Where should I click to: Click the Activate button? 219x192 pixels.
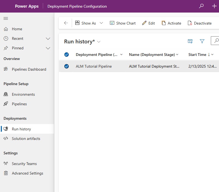coord(171,23)
